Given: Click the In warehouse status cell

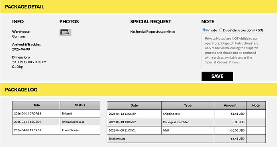Looking at the screenshot, I should click(x=80, y=130).
